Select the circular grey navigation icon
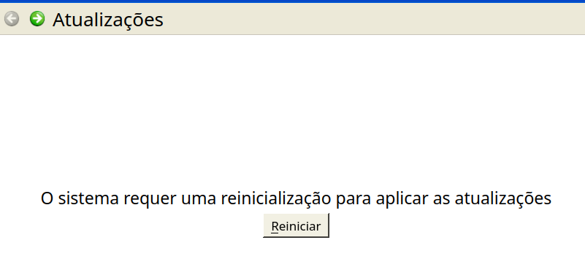Viewport: 585px width, 267px height. 12,19
